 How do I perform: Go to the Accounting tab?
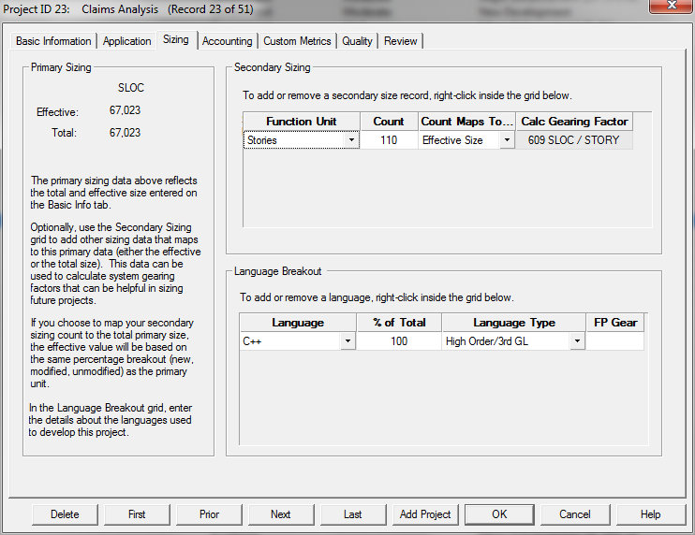tap(227, 41)
